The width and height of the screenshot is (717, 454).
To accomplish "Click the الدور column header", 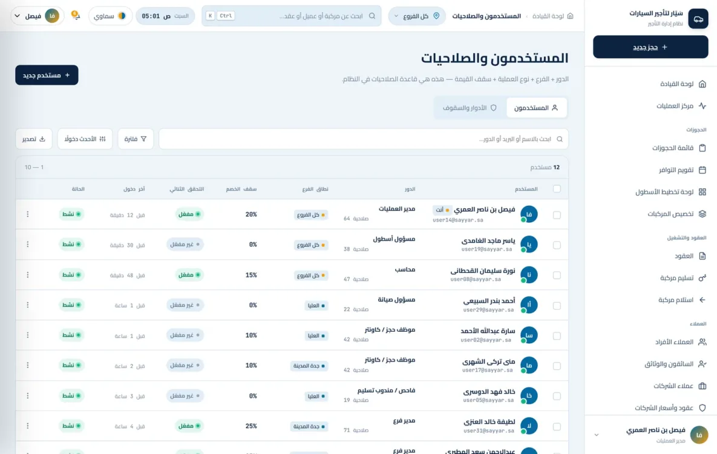I will point(410,188).
